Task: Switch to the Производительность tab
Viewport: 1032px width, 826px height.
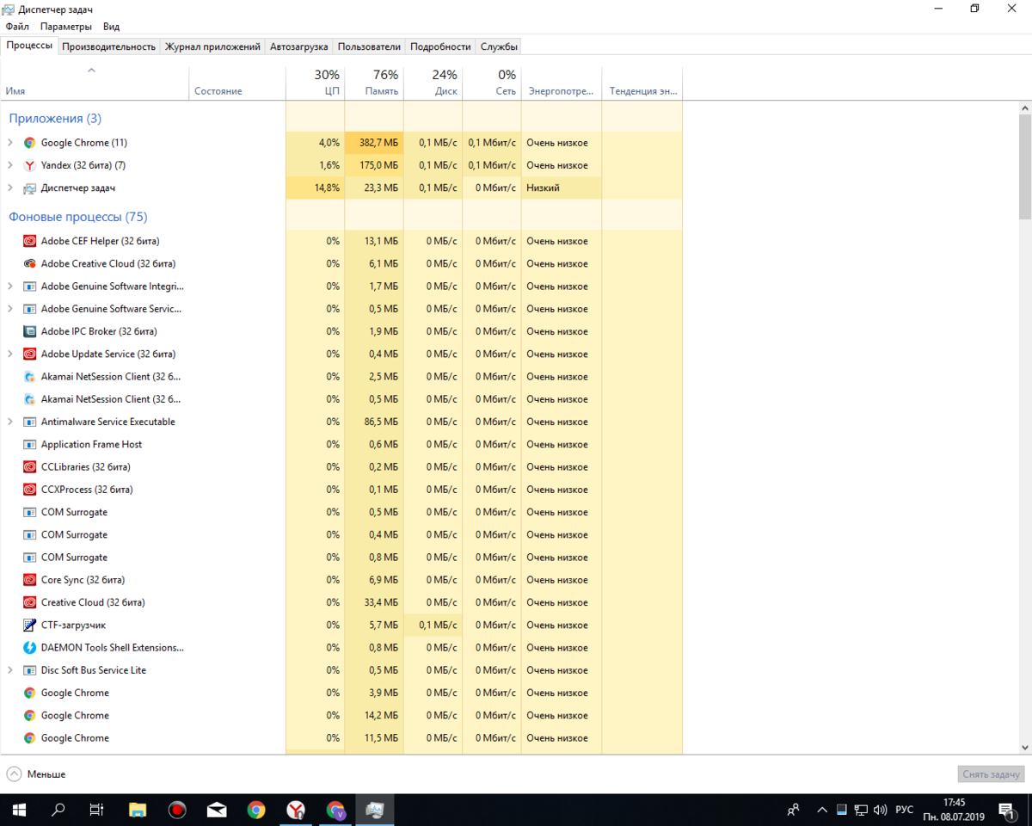Action: (x=109, y=46)
